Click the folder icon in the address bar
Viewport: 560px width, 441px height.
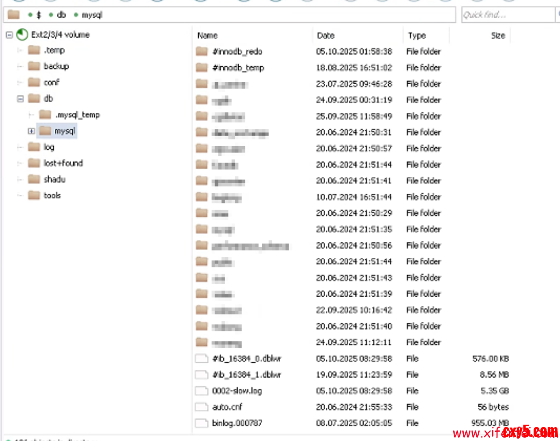coord(14,15)
